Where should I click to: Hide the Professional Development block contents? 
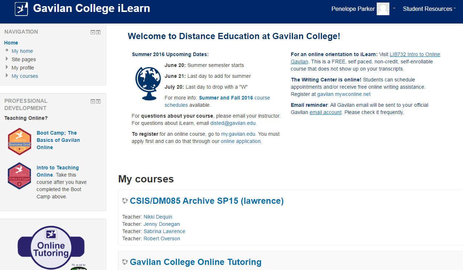[93, 101]
